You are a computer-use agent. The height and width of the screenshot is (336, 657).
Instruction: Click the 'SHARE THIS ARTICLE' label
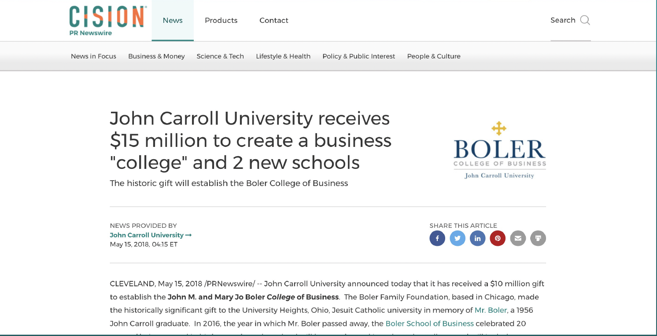click(463, 226)
